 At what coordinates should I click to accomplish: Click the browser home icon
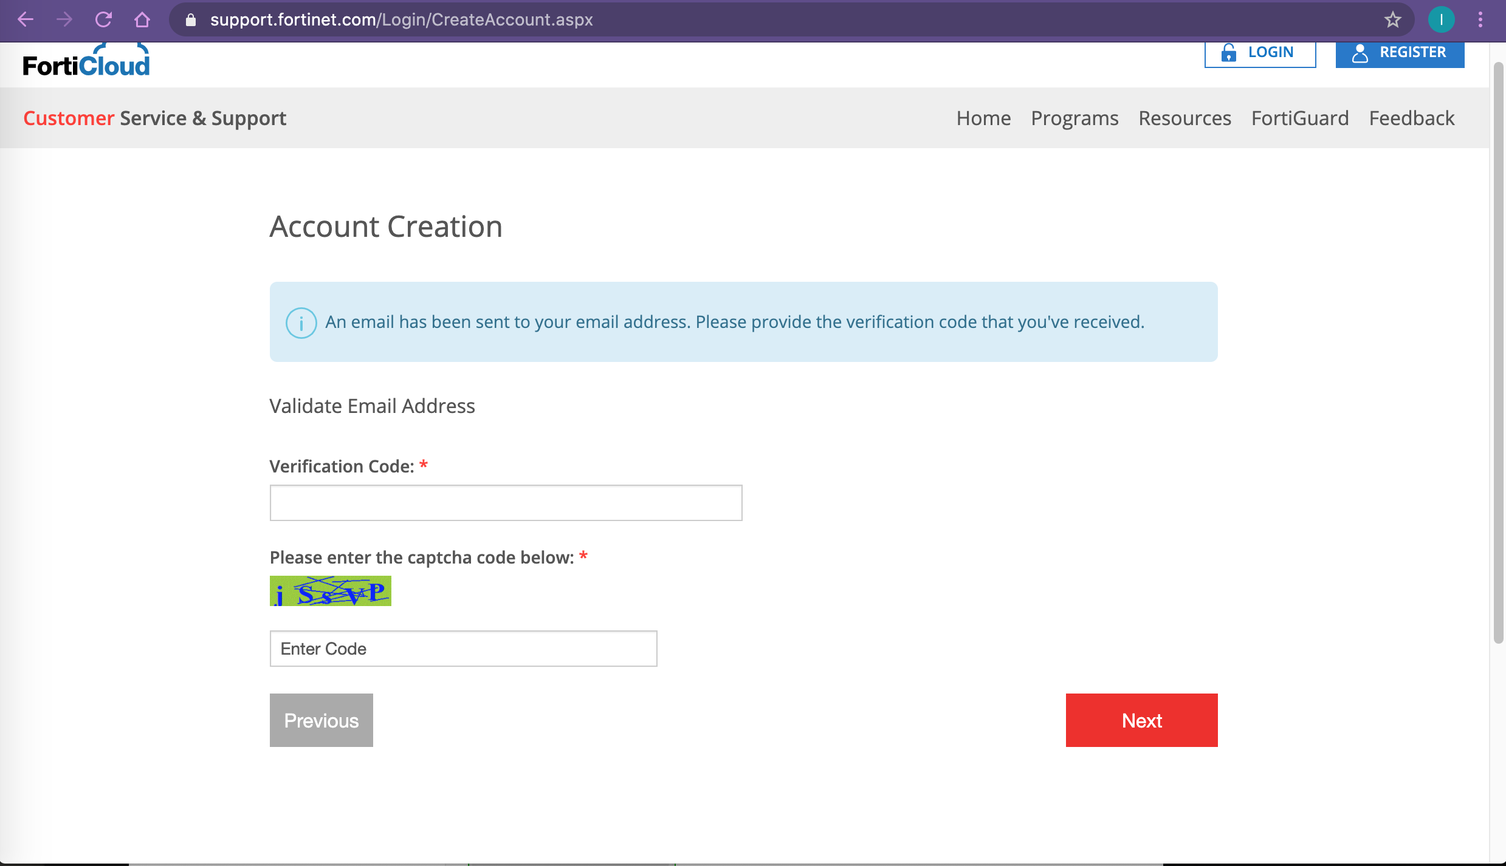pyautogui.click(x=142, y=19)
